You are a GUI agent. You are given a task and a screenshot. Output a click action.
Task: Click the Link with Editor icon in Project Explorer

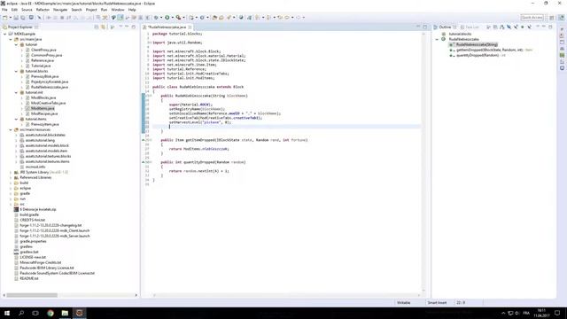[104, 27]
